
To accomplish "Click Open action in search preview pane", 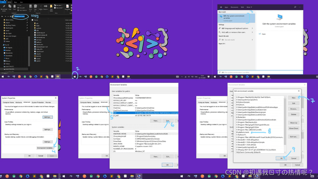I will (x=264, y=34).
